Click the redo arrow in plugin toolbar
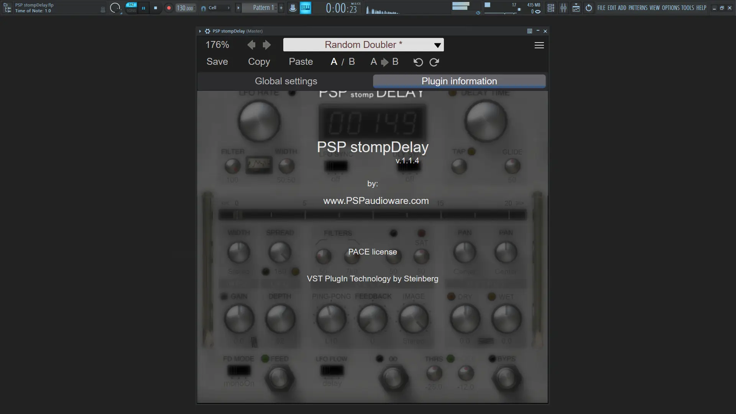The width and height of the screenshot is (736, 414). (x=434, y=62)
